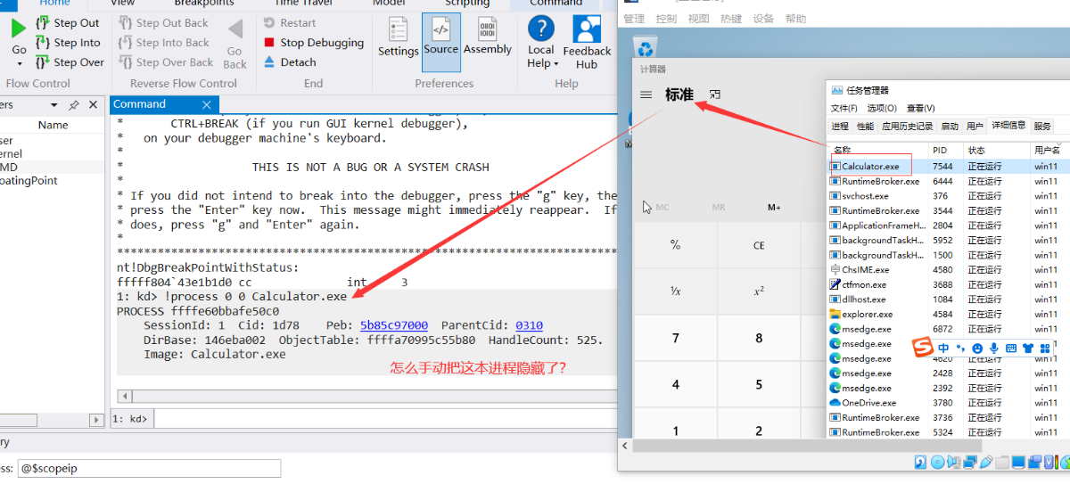This screenshot has width=1070, height=484.
Task: Pin the left side panel
Action: [x=74, y=105]
